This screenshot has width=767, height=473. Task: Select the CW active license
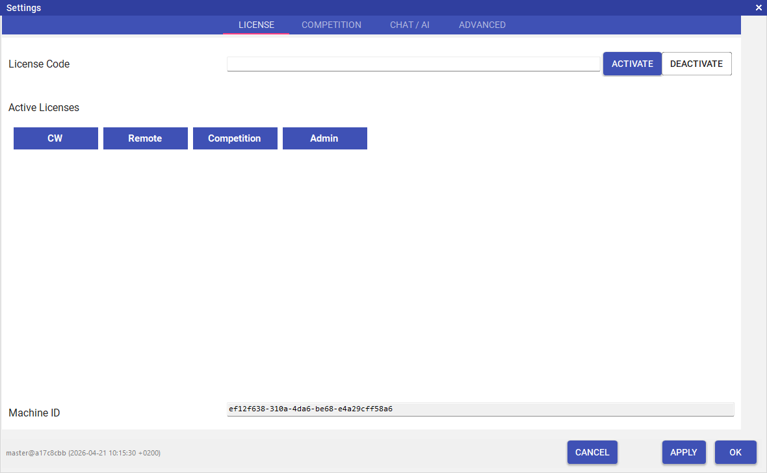pyautogui.click(x=56, y=138)
